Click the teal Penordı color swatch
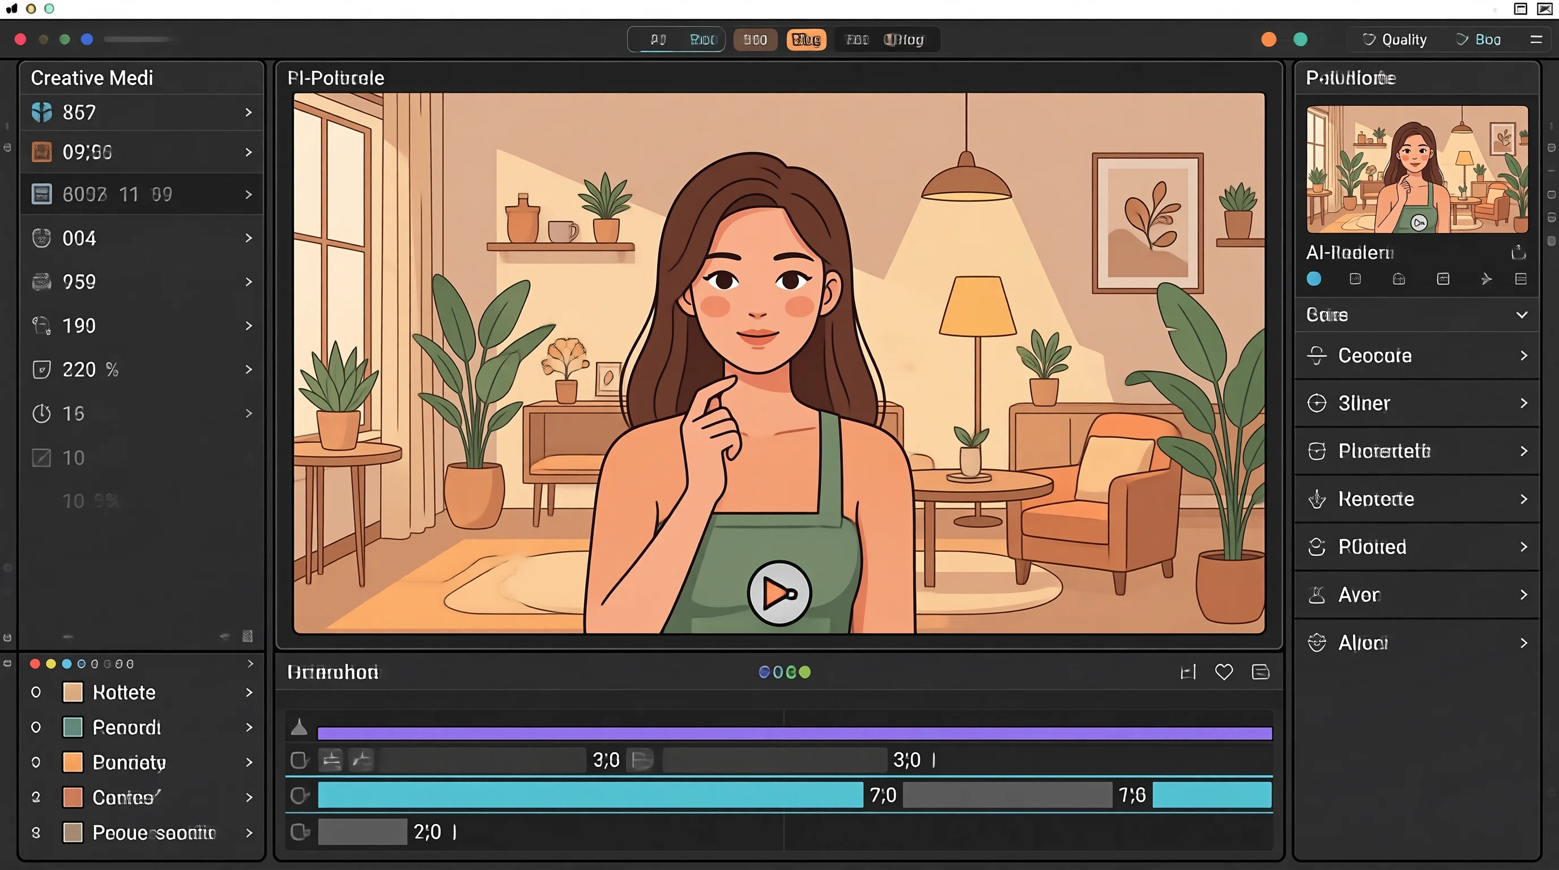Viewport: 1559px width, 870px height. [x=73, y=727]
